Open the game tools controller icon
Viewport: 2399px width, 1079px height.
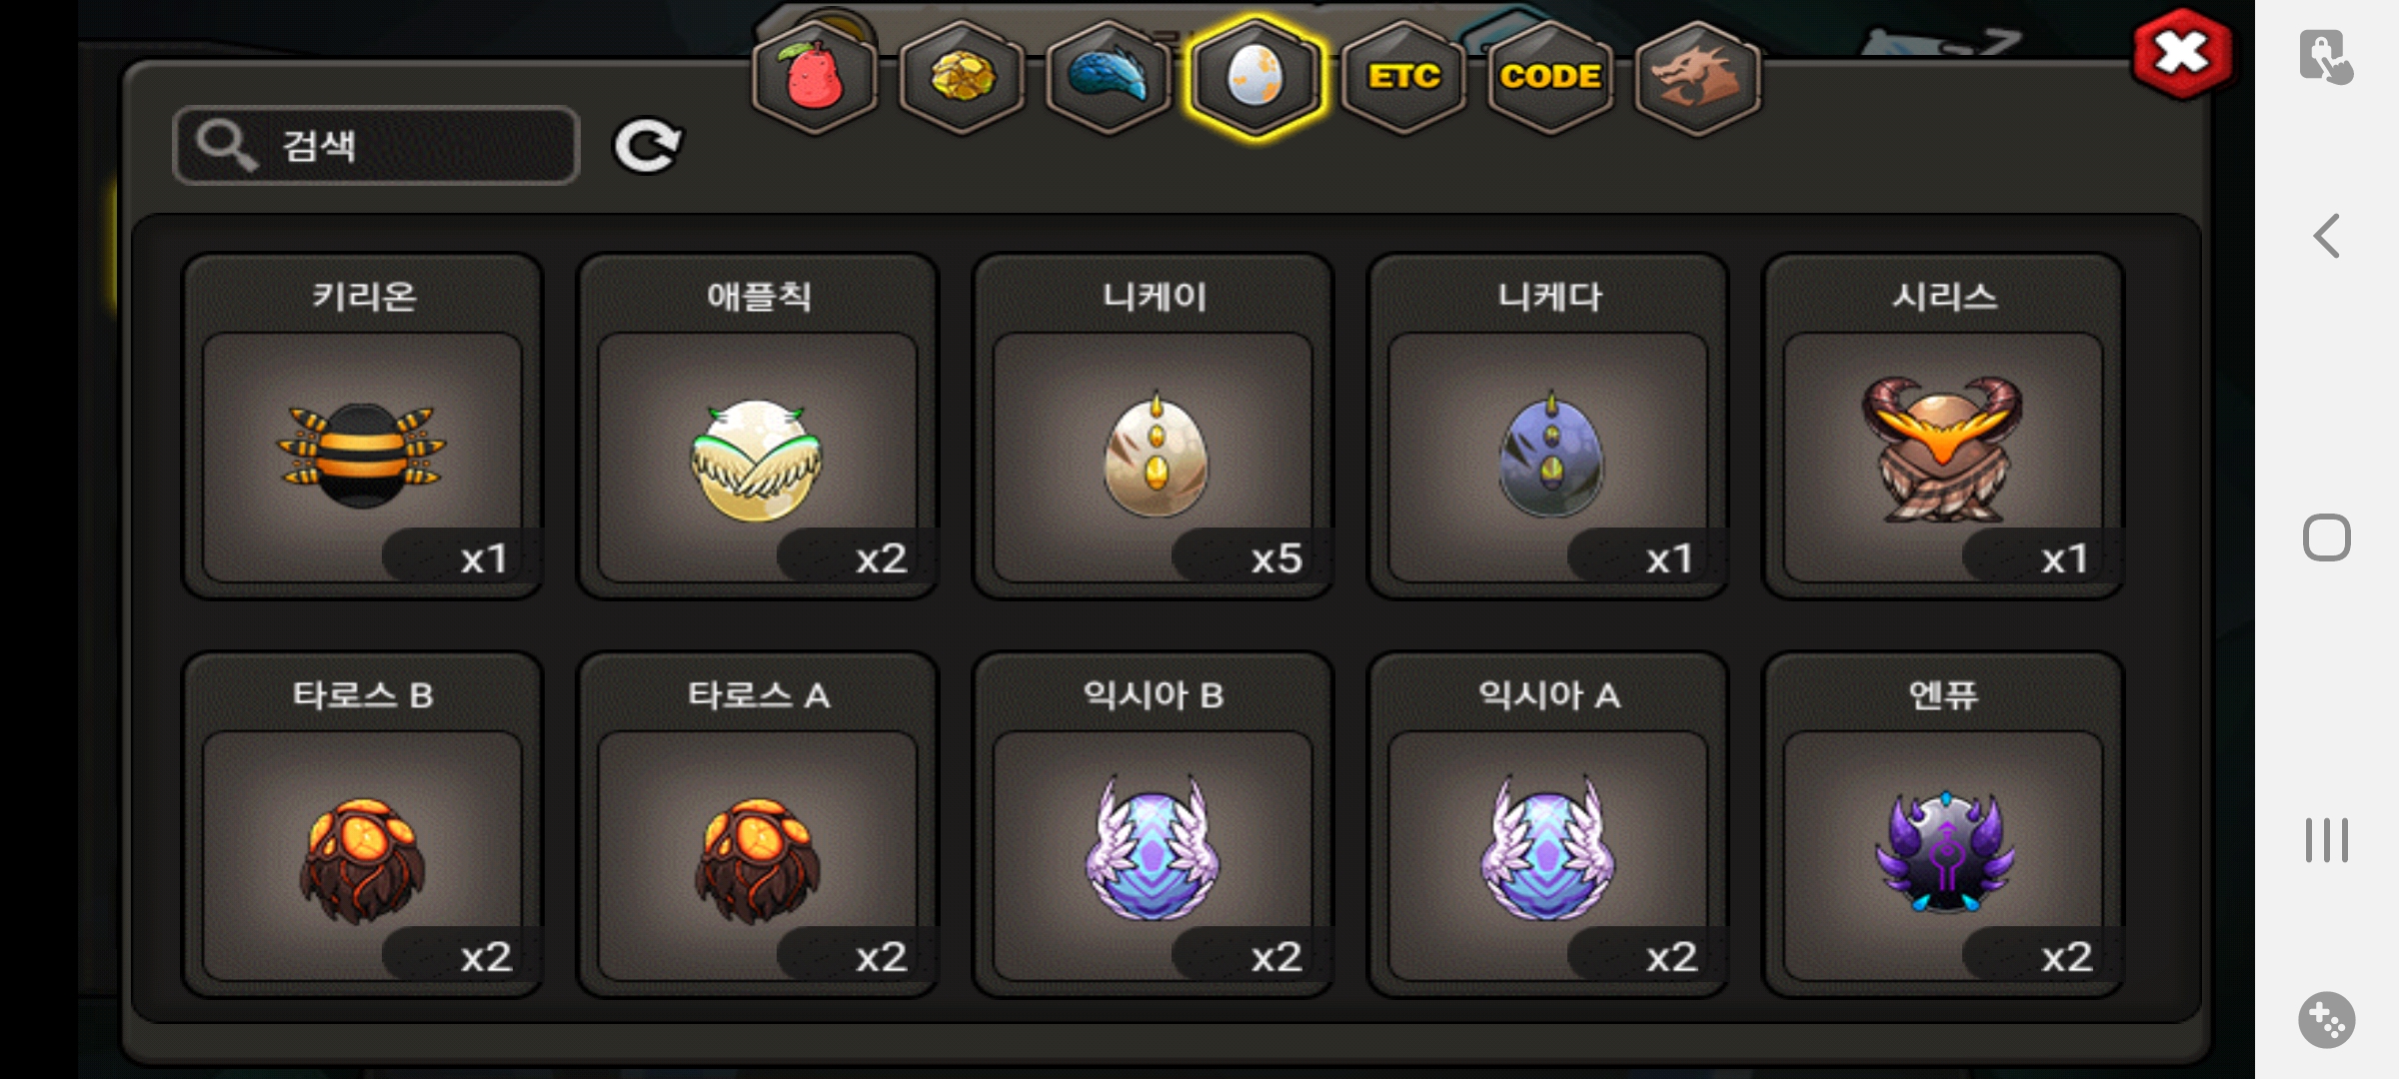click(2327, 1020)
